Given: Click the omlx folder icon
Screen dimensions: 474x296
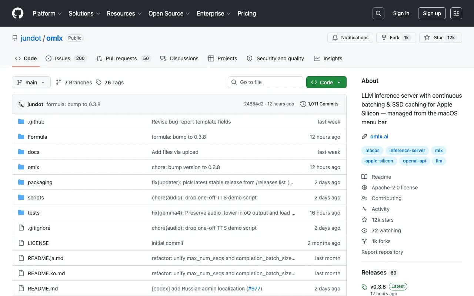Looking at the screenshot, I should click(x=21, y=167).
